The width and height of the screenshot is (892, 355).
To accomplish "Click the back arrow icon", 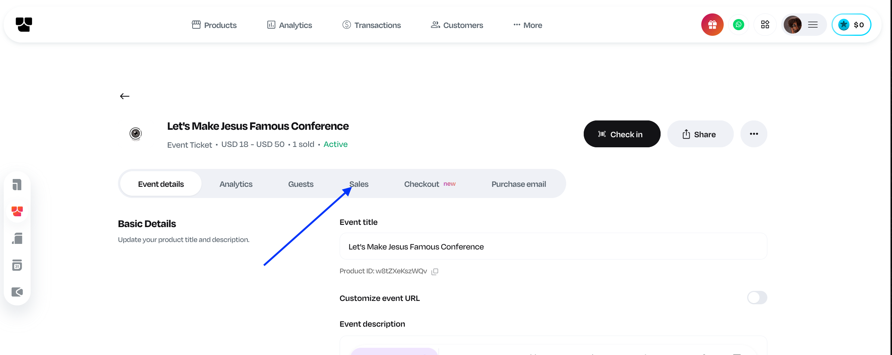I will (x=125, y=96).
